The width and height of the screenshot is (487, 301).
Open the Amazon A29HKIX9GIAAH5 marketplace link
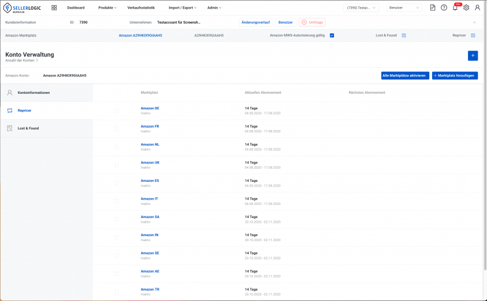(x=140, y=36)
